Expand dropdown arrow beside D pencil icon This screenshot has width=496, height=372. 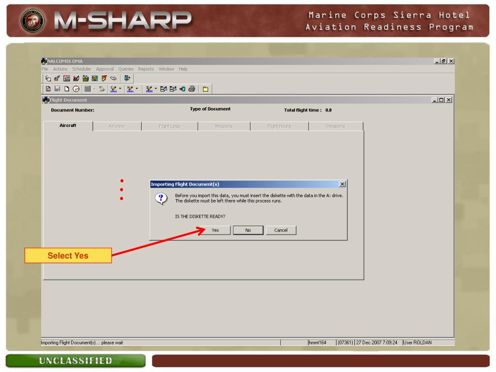pos(155,89)
